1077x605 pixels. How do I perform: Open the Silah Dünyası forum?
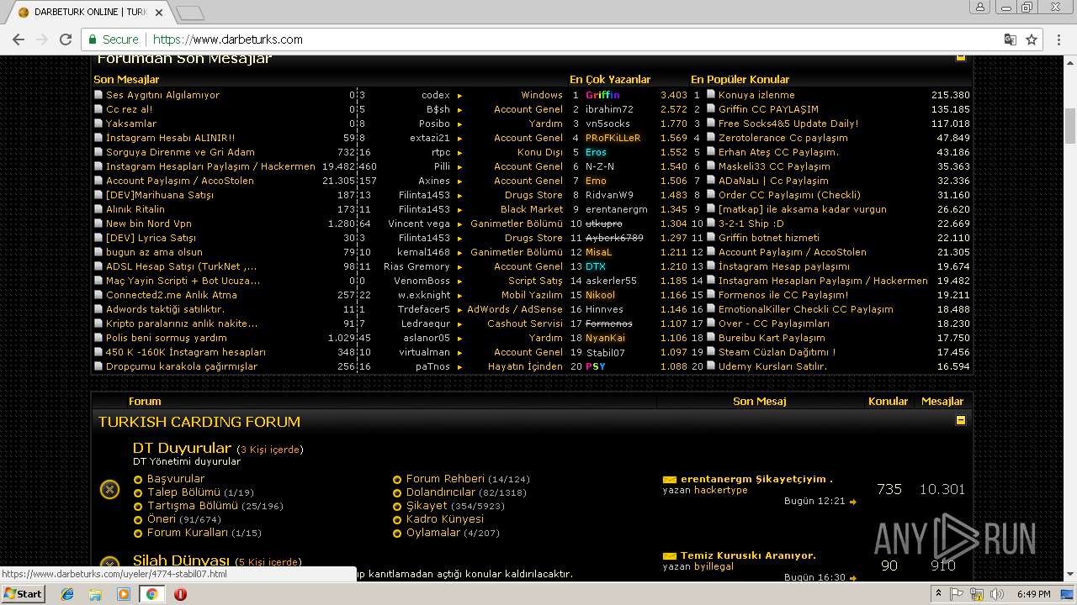coord(181,560)
